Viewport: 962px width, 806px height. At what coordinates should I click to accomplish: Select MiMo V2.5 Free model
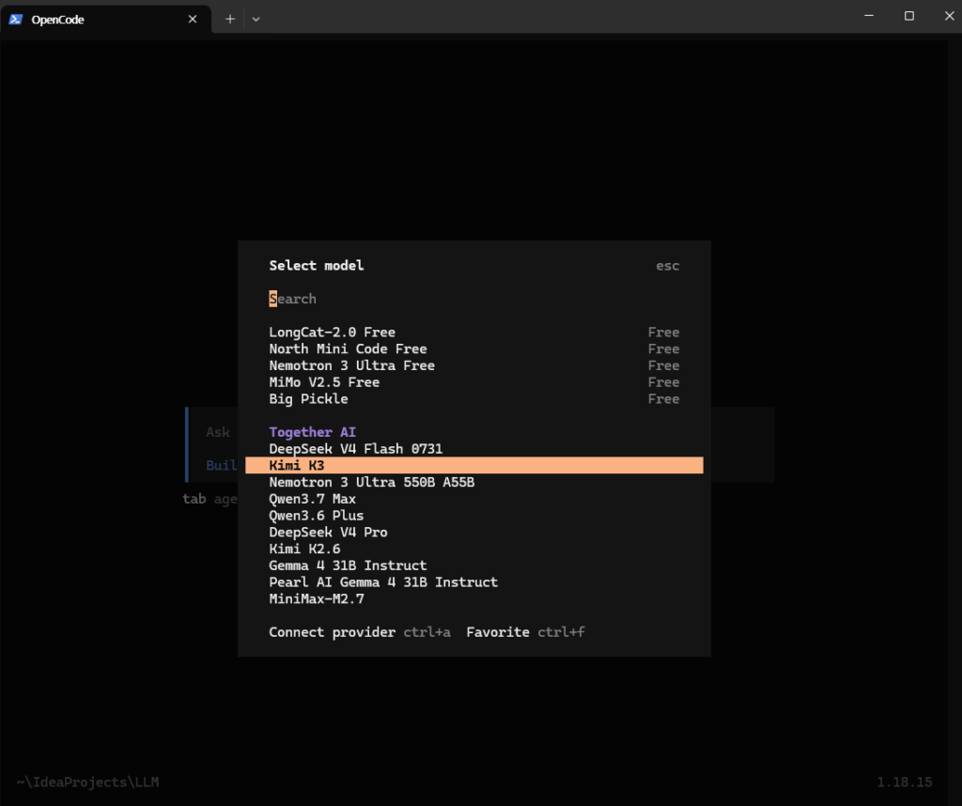point(473,382)
